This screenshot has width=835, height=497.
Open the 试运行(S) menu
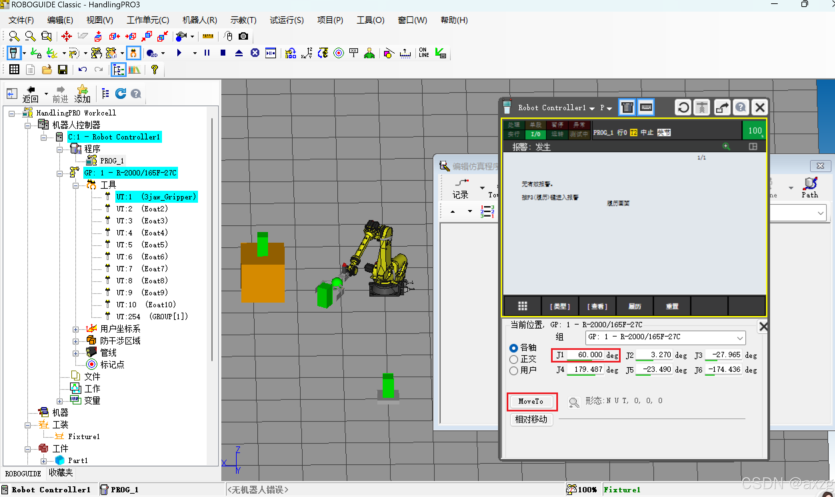coord(286,20)
